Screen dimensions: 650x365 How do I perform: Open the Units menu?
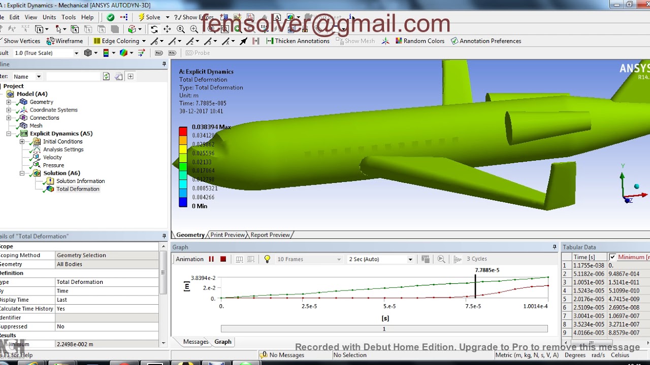(49, 17)
